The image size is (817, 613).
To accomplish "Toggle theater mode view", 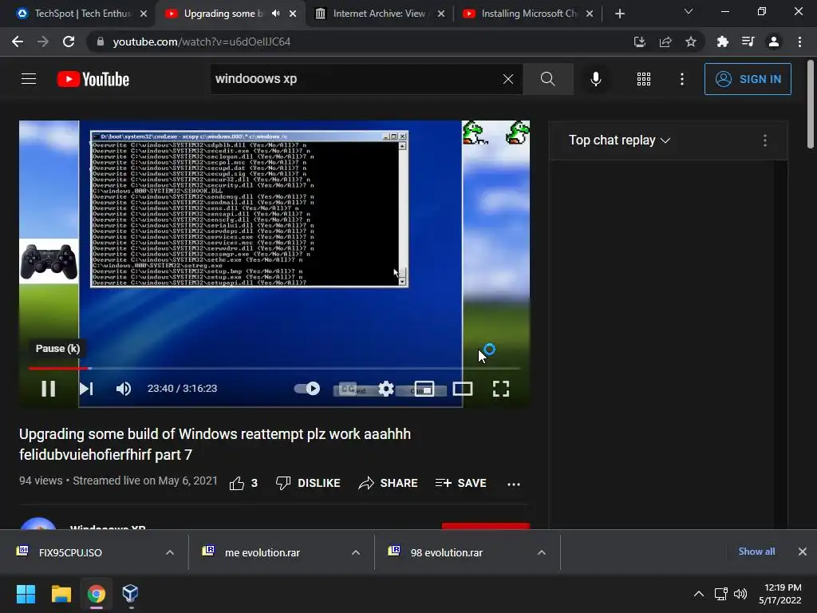I will click(463, 389).
